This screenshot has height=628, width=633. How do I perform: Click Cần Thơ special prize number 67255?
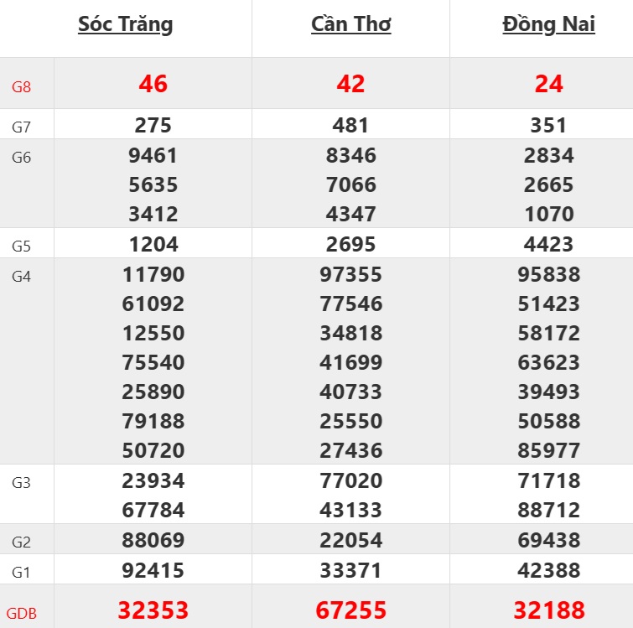click(x=350, y=610)
